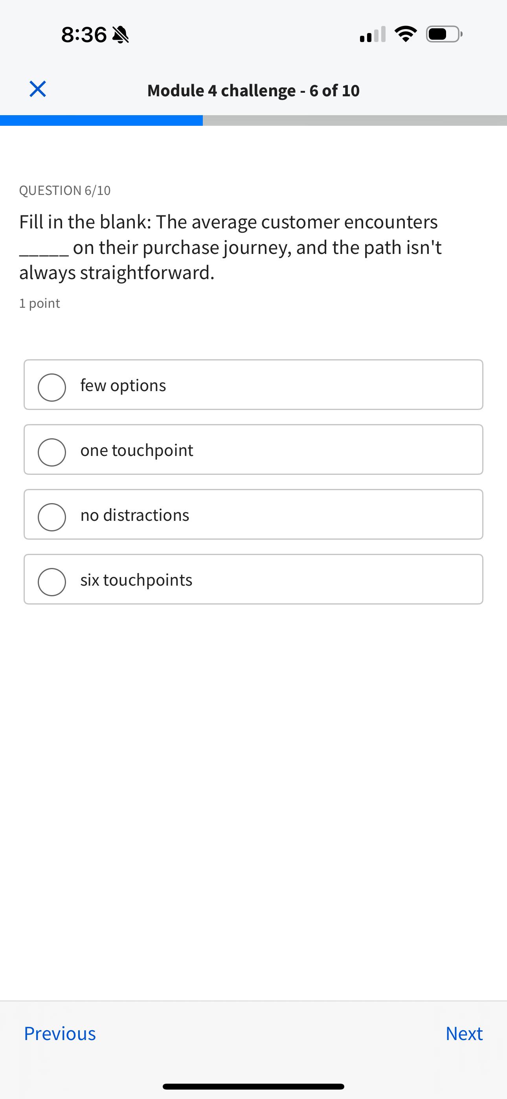
Task: Close the Module 4 challenge quiz
Action: point(38,89)
